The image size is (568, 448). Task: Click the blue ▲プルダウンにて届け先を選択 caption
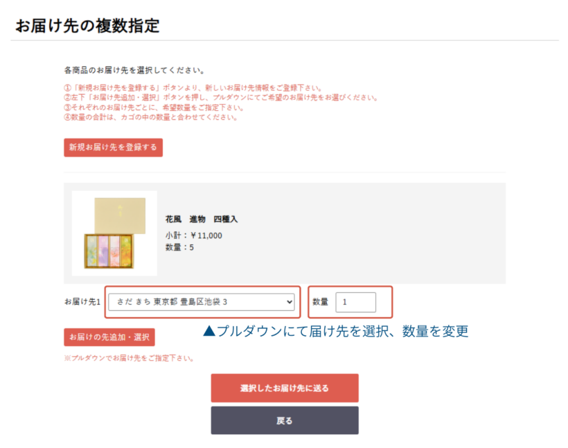tap(336, 332)
